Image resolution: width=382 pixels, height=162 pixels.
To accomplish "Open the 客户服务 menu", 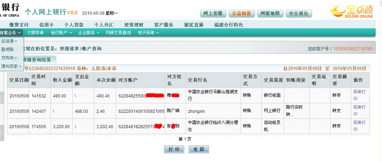I will (164, 25).
